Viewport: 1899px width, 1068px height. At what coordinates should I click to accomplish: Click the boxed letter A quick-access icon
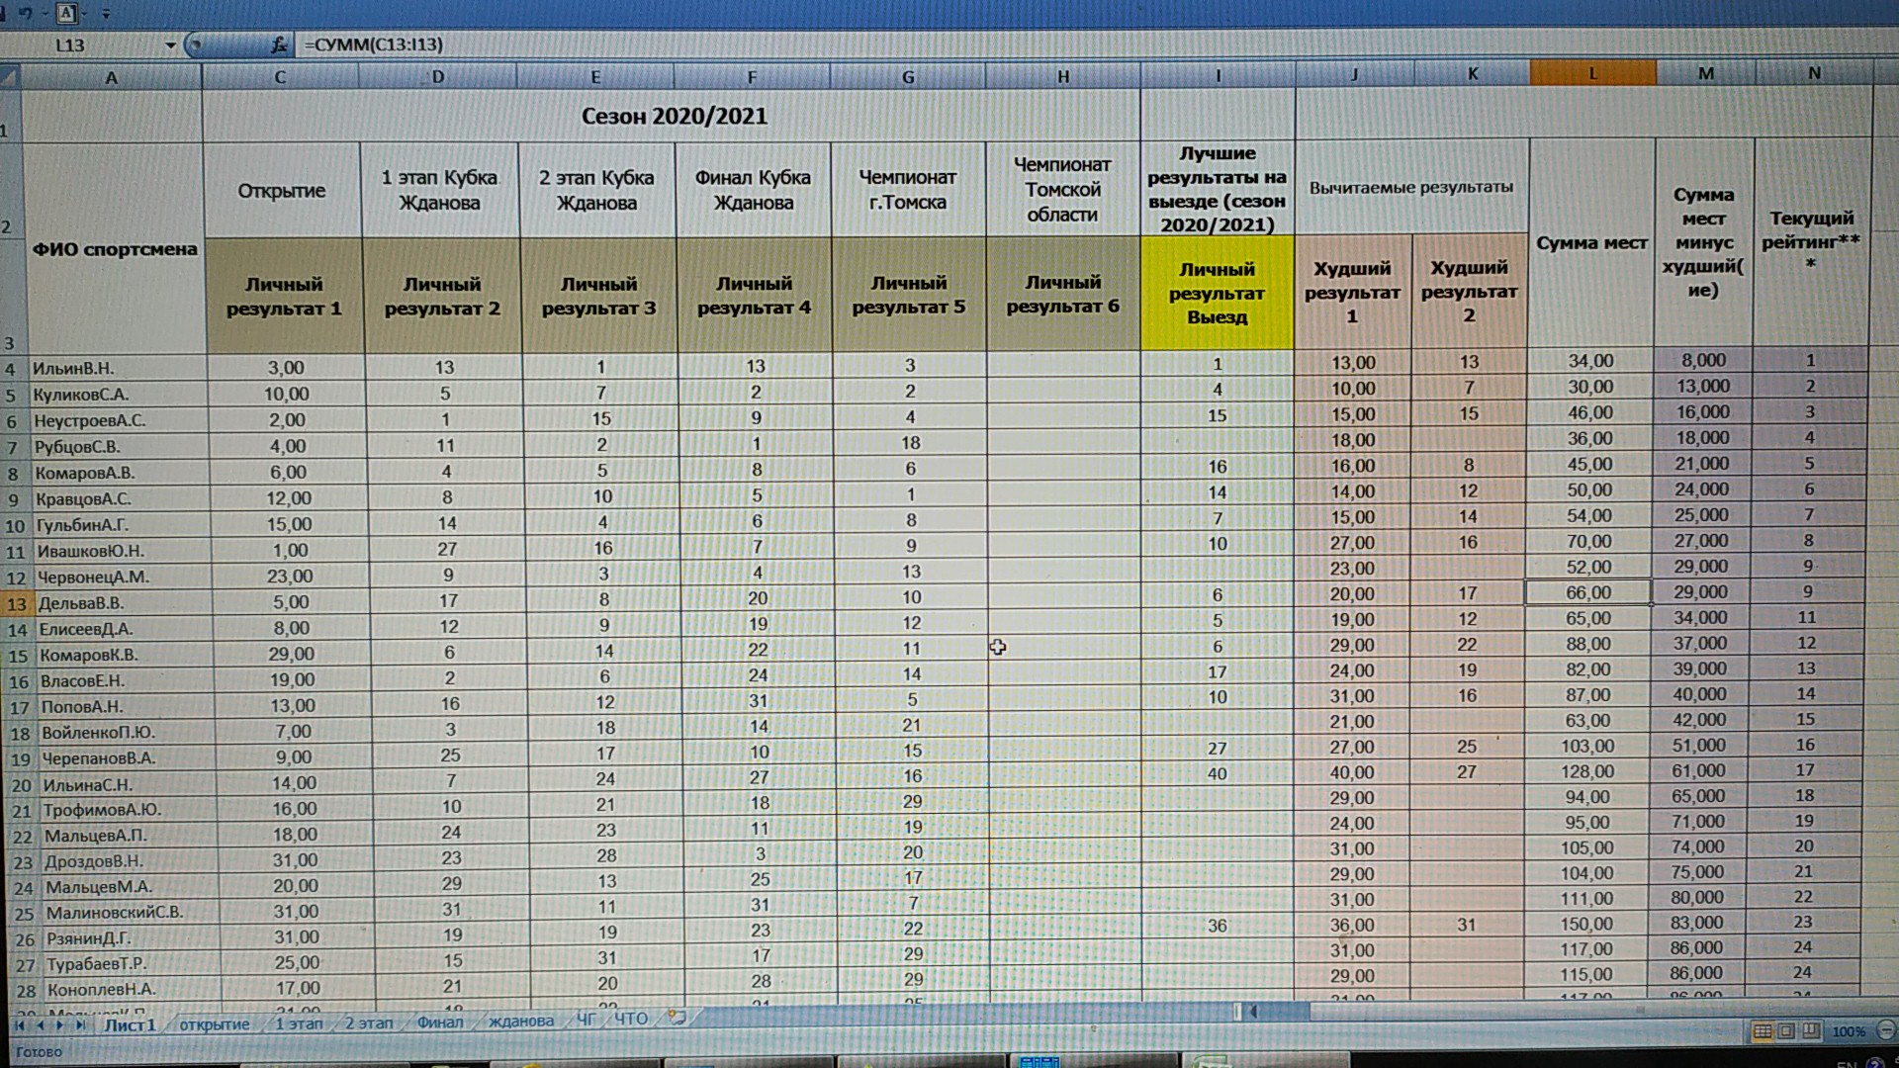click(67, 13)
